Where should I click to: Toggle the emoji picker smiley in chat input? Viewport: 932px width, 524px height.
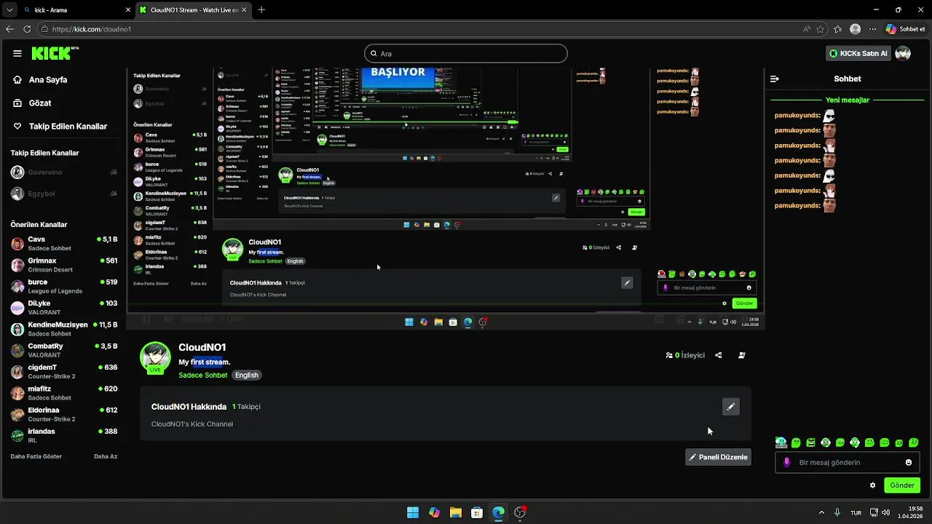[909, 462]
